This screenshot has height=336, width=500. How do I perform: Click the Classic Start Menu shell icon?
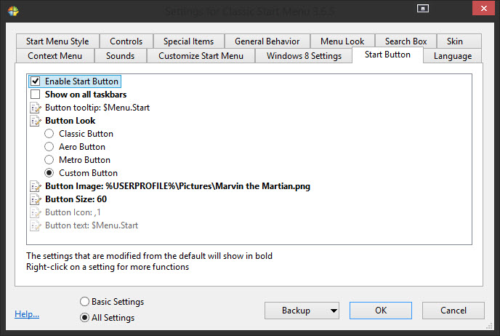click(13, 11)
